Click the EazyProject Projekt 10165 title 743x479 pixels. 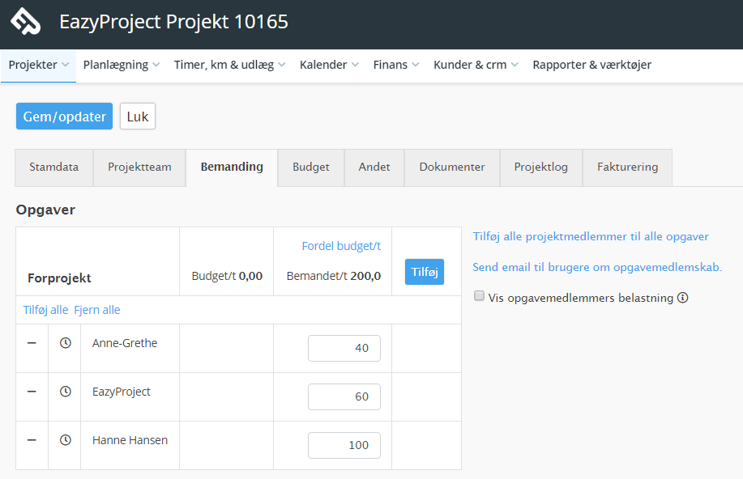174,22
